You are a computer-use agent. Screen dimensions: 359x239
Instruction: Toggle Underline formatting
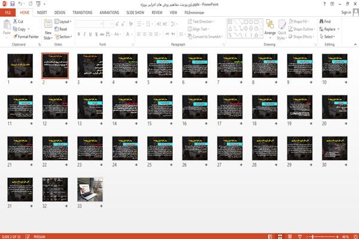[x=90, y=34]
